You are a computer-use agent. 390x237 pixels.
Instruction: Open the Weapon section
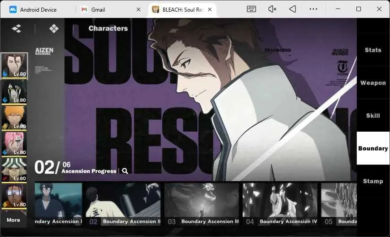pyautogui.click(x=373, y=83)
